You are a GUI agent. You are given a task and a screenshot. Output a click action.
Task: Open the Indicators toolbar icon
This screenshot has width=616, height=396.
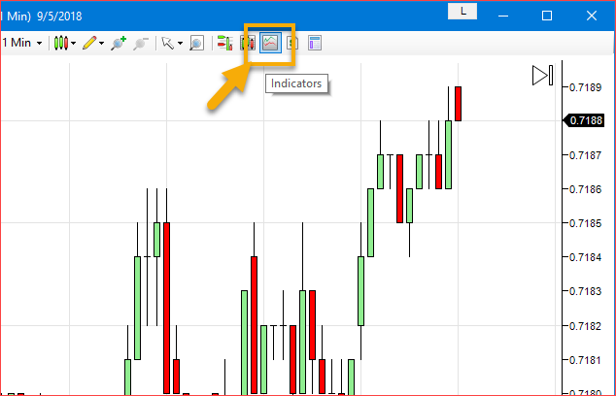click(270, 43)
